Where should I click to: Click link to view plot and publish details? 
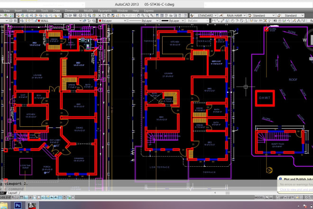296,190
